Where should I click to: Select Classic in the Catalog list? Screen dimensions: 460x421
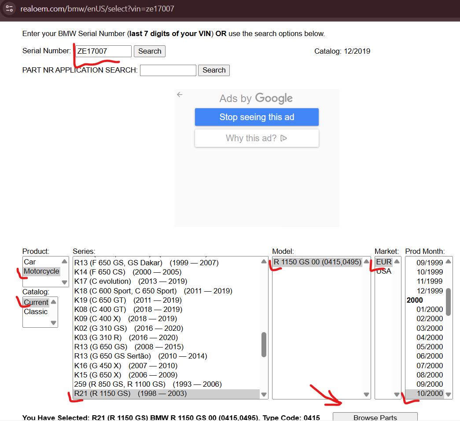pyautogui.click(x=36, y=311)
